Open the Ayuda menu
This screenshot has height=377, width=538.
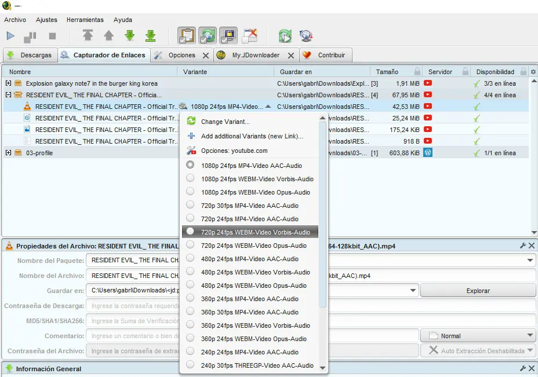[x=123, y=20]
